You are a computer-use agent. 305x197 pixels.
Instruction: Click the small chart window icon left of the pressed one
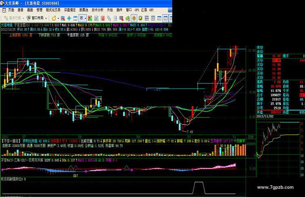pos(159,18)
